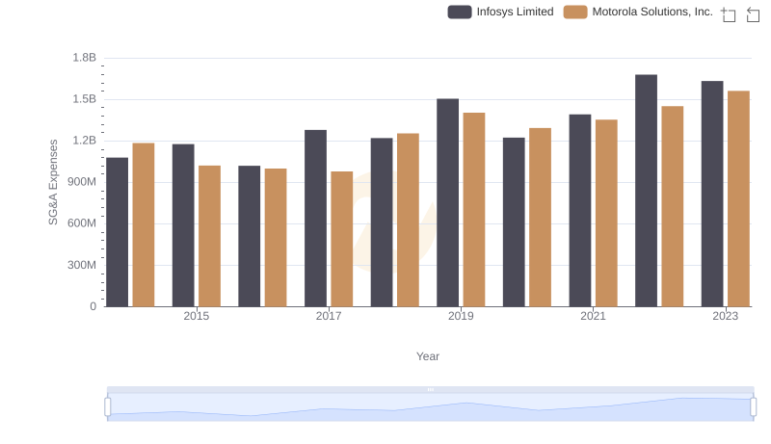Toggle the Infosys Limited legend swatch
The height and width of the screenshot is (444, 771).
click(460, 12)
